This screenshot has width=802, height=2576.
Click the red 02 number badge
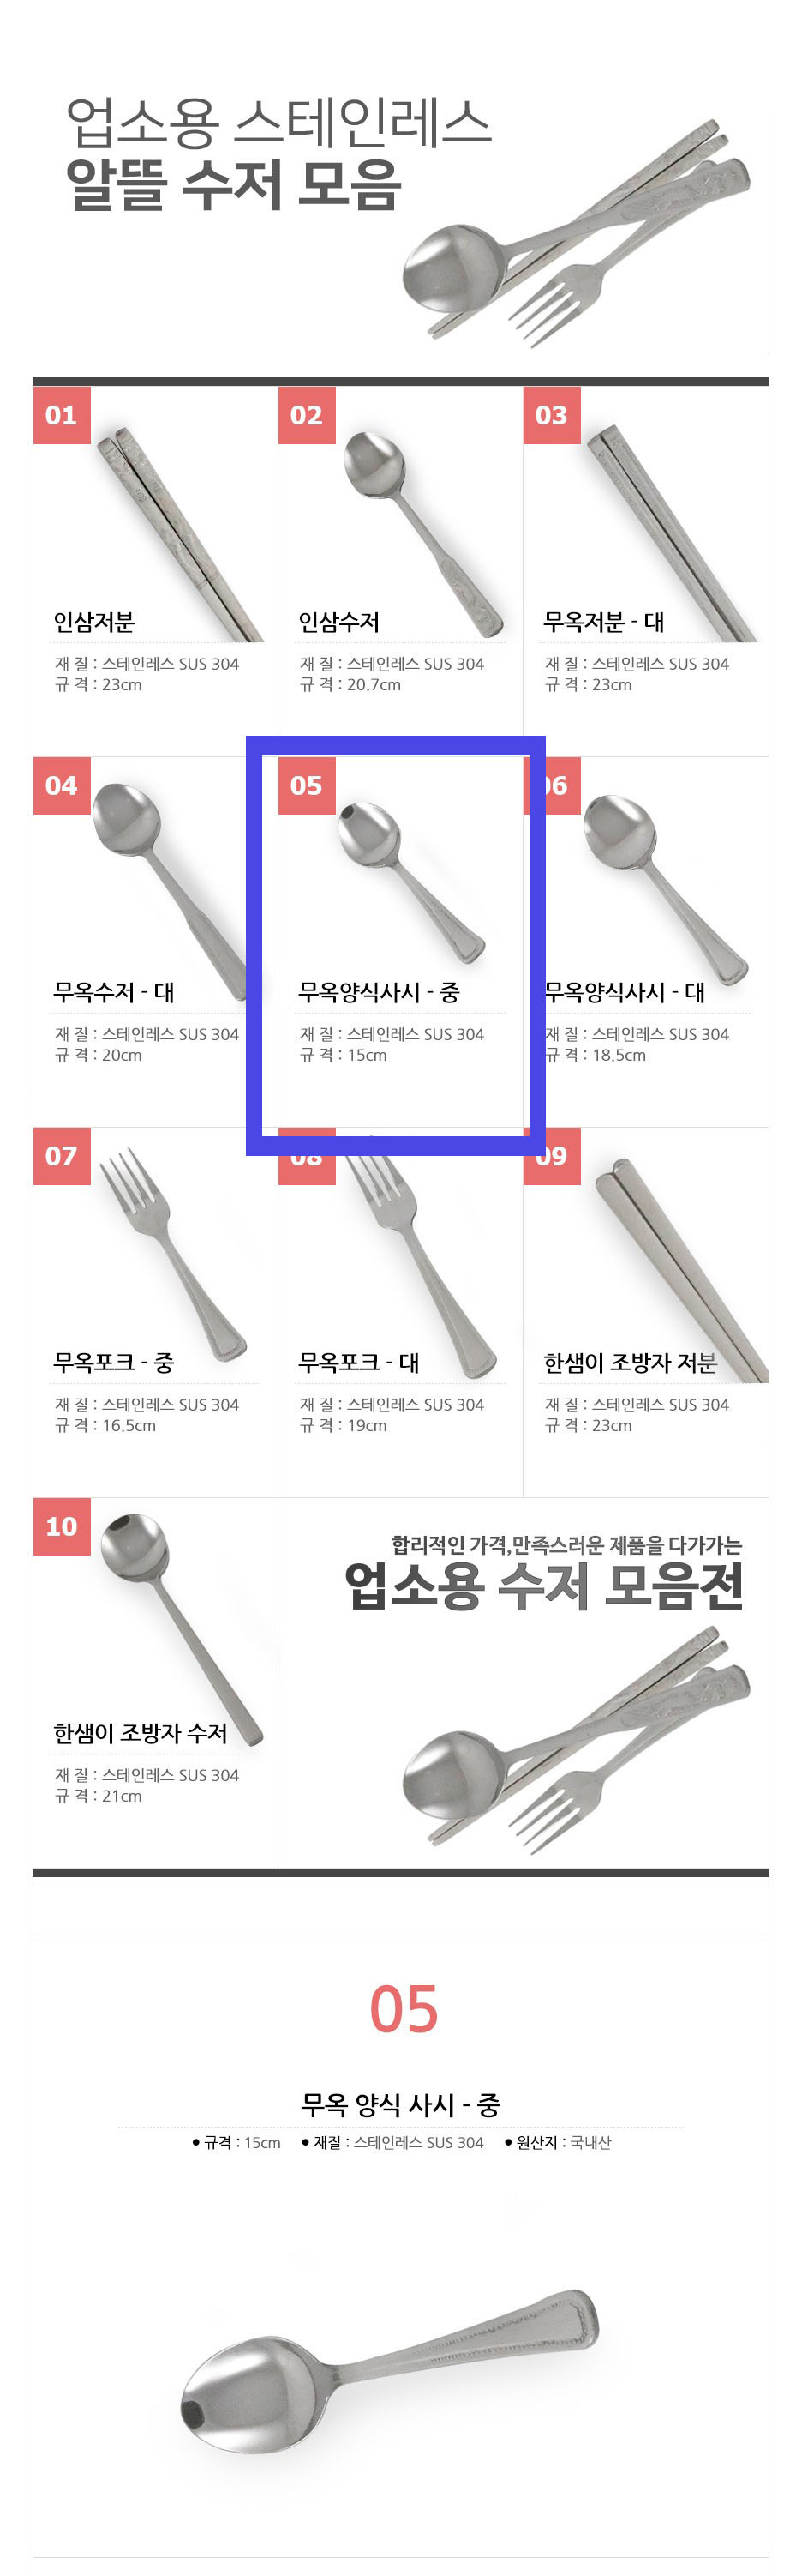tap(306, 416)
